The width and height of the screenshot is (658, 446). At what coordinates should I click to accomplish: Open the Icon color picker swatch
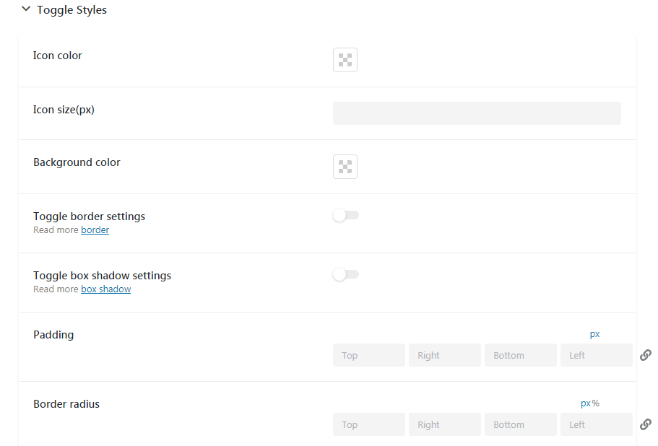pos(345,60)
